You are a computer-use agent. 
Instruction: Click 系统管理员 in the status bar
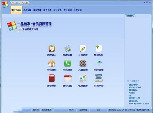pyautogui.click(x=47, y=110)
